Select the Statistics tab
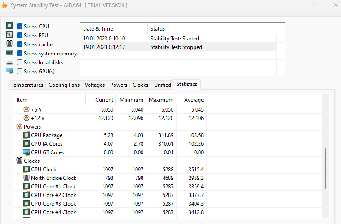The width and height of the screenshot is (341, 224). point(187,84)
